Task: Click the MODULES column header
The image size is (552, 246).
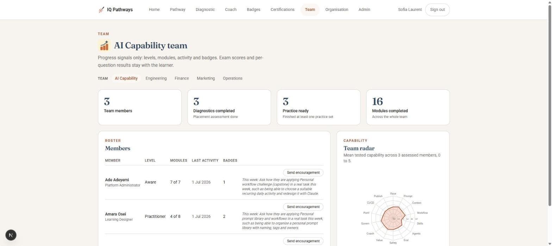Action: coord(178,160)
